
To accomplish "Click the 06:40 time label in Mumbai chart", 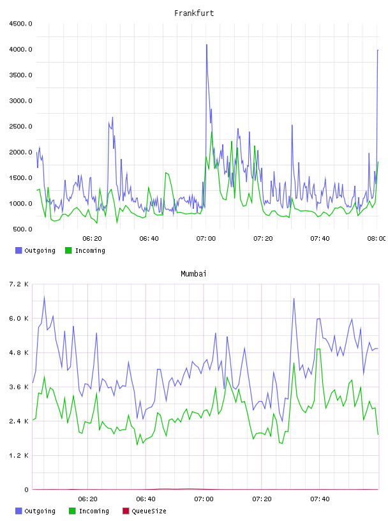I will click(x=145, y=499).
